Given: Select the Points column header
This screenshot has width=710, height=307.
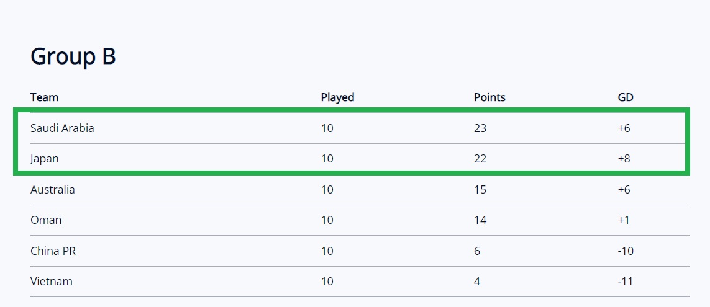Looking at the screenshot, I should click(489, 97).
